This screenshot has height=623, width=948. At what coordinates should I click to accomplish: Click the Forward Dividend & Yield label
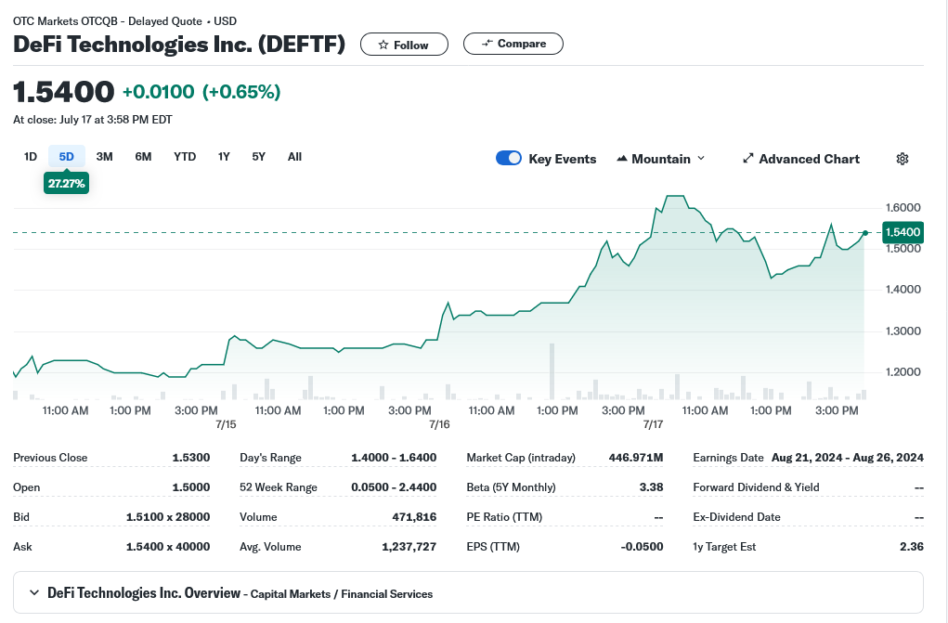[x=756, y=487]
